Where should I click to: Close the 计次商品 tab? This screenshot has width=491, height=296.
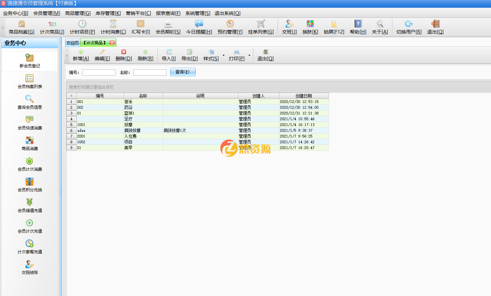click(x=112, y=43)
